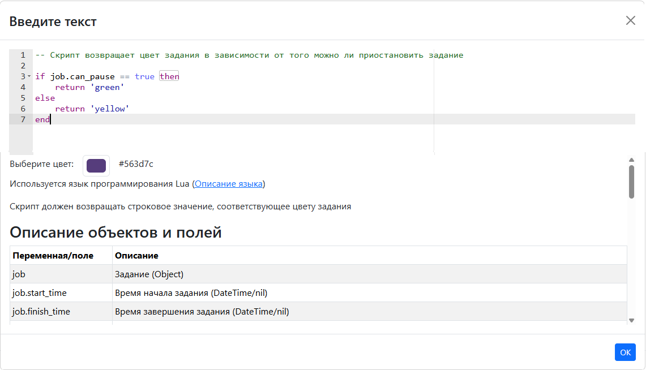Close the 'Введите текст' dialog

point(630,20)
